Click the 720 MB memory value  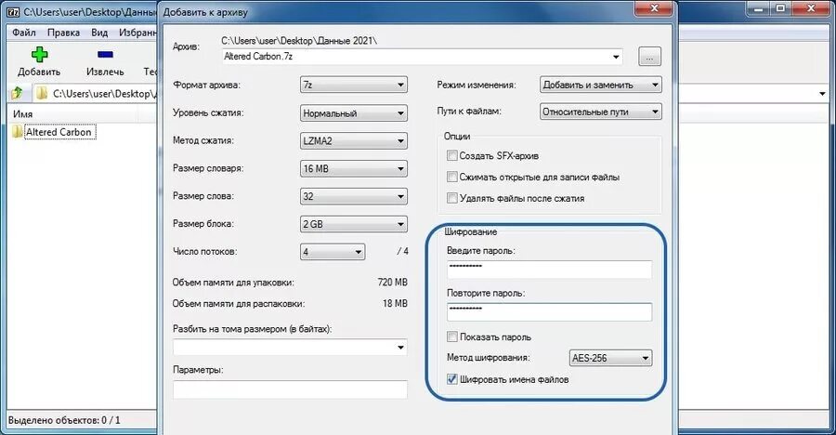point(392,282)
